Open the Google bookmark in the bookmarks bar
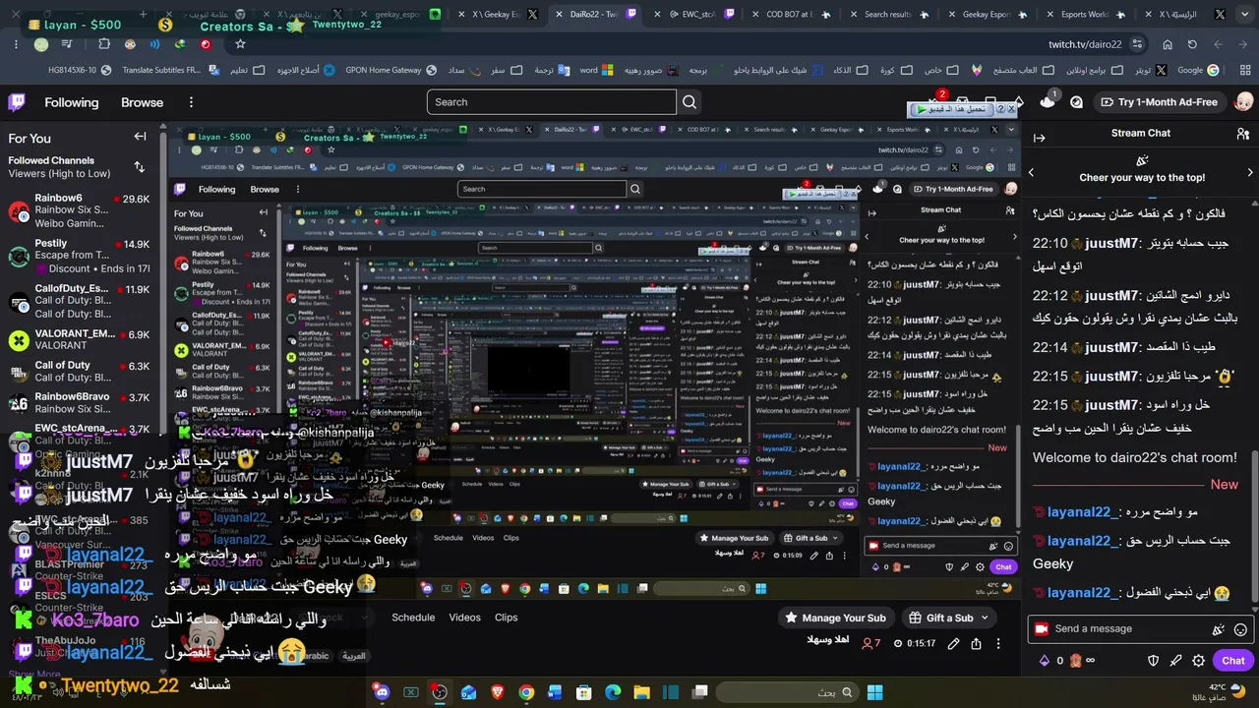Viewport: 1259px width, 708px height. [1198, 71]
